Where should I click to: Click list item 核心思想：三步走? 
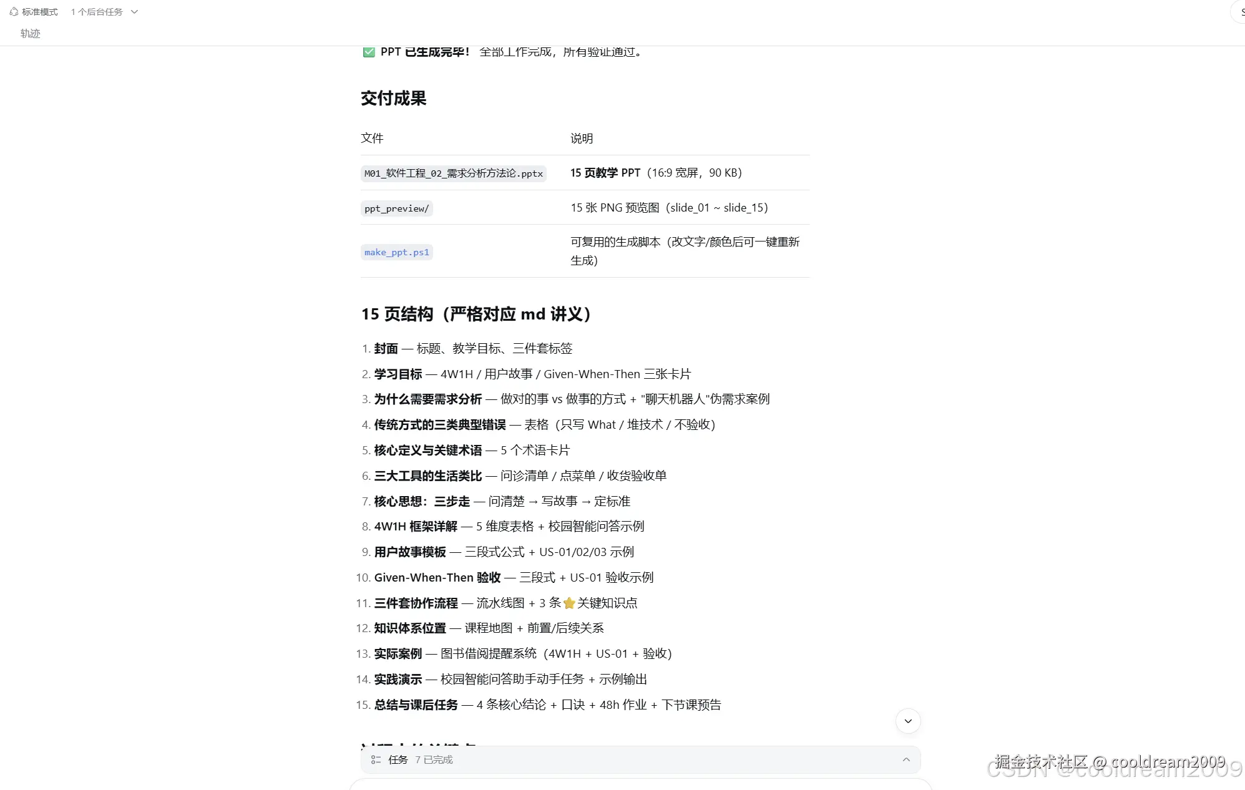point(502,501)
